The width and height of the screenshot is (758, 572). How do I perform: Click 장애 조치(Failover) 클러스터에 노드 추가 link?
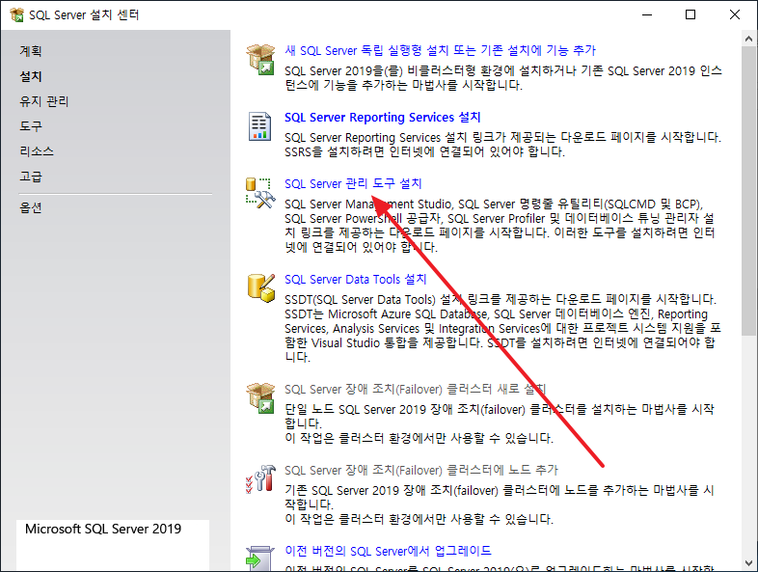[421, 470]
